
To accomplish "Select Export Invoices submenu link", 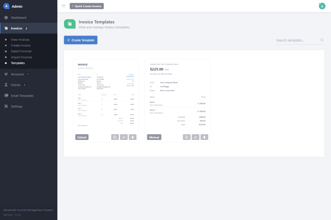I will [x=21, y=51].
